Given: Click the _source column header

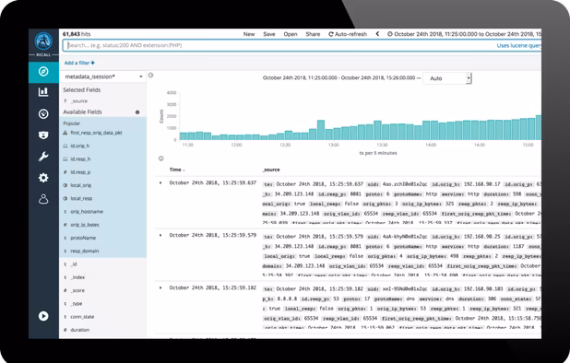Looking at the screenshot, I should tap(271, 170).
